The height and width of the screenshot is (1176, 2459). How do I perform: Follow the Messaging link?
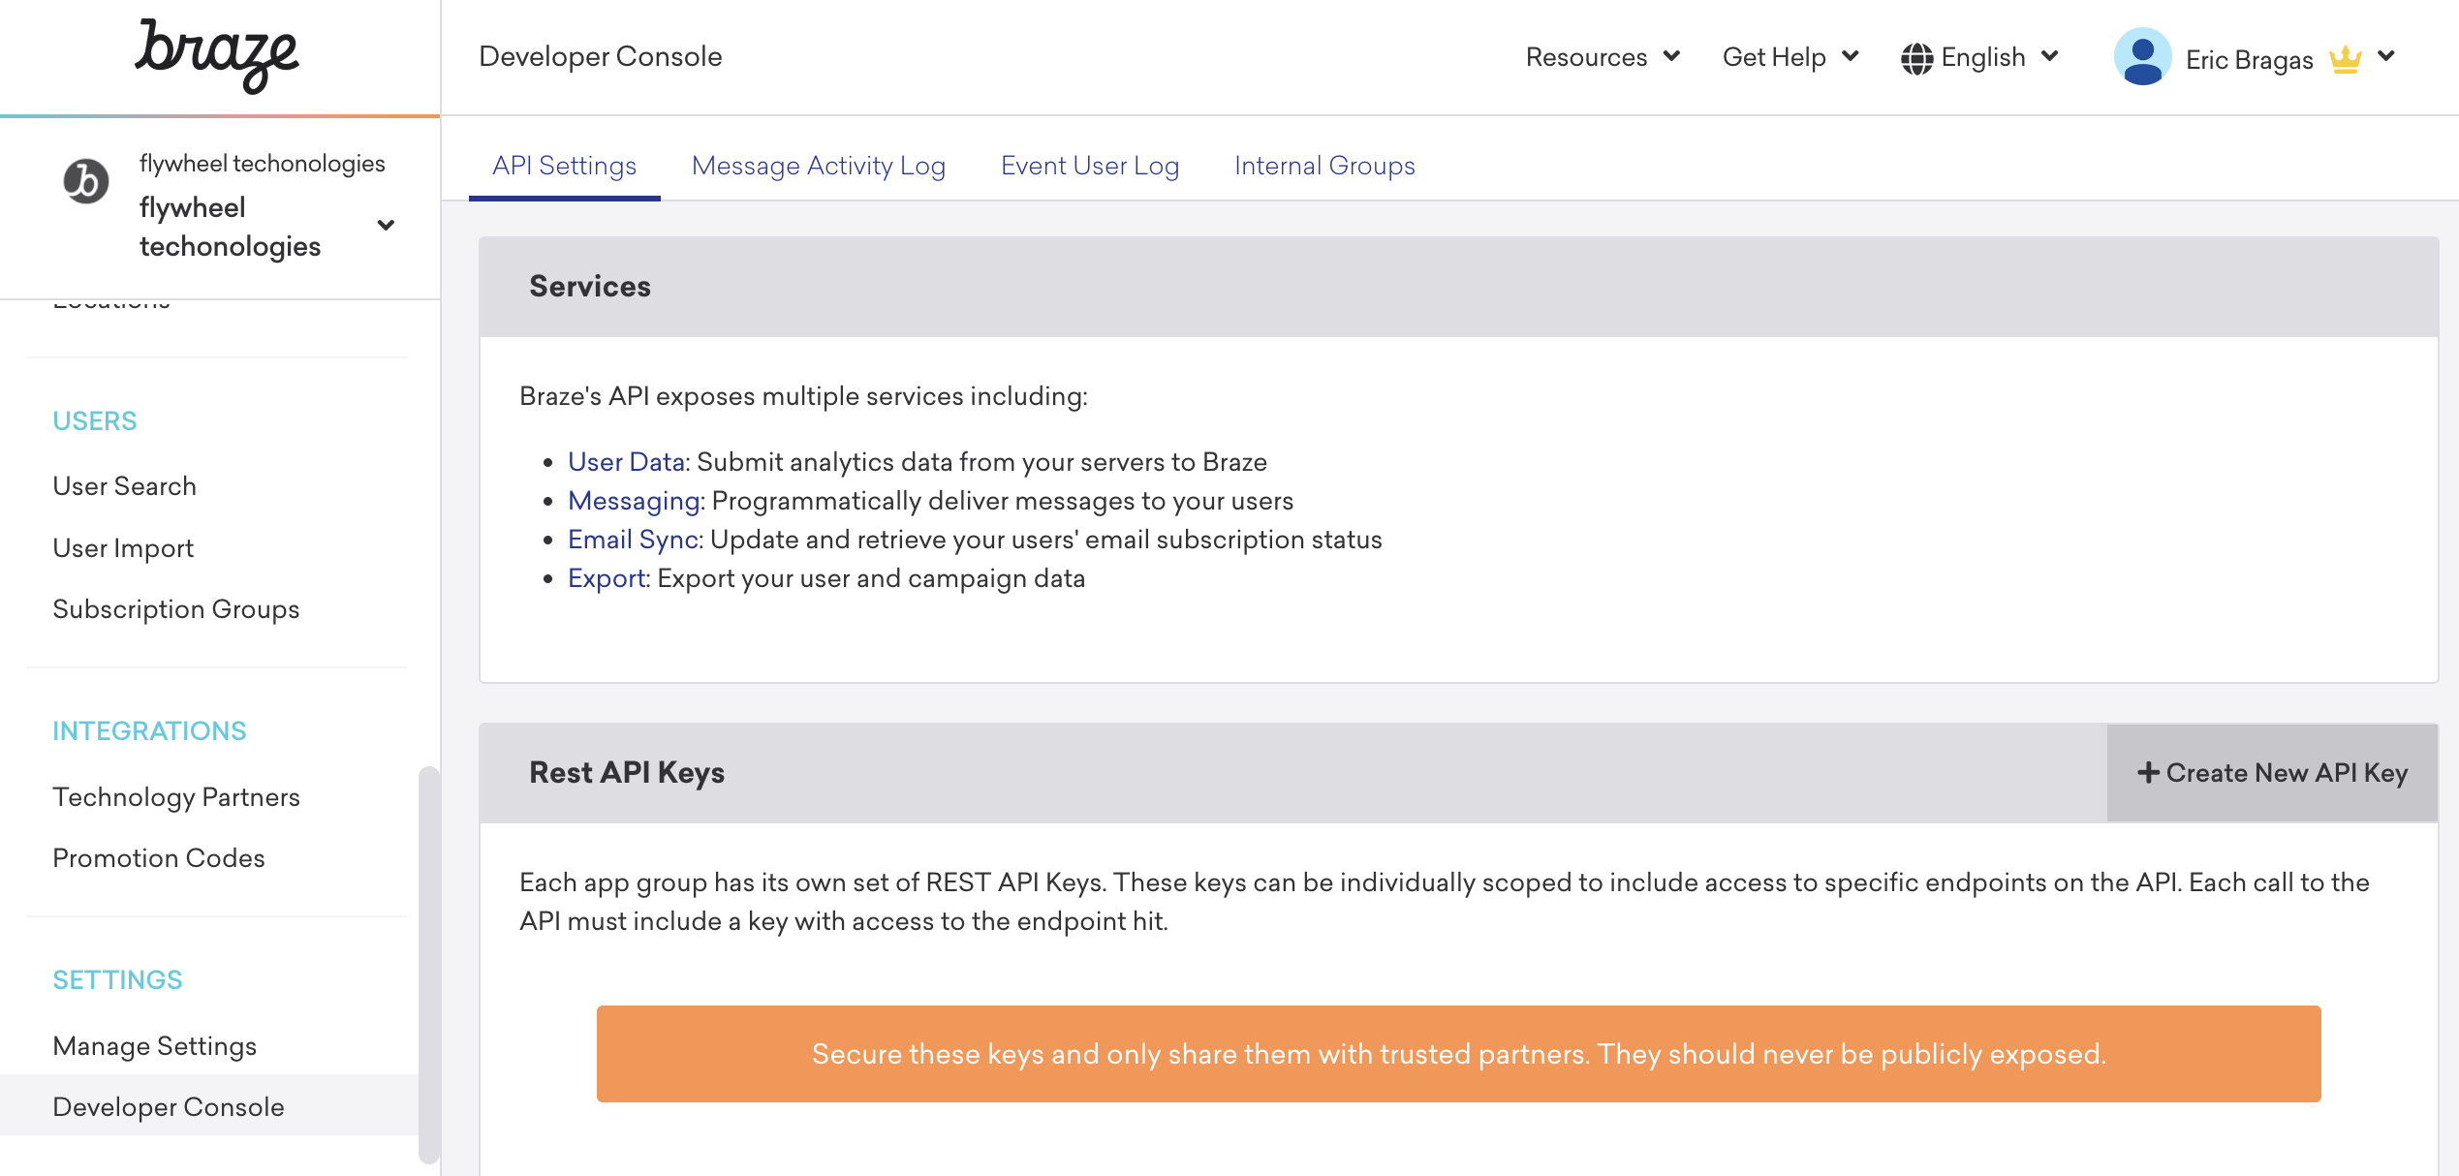pos(634,500)
